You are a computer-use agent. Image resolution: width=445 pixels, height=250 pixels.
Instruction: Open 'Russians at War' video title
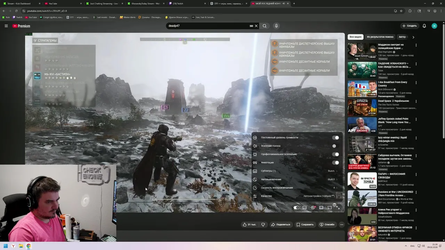(396, 193)
